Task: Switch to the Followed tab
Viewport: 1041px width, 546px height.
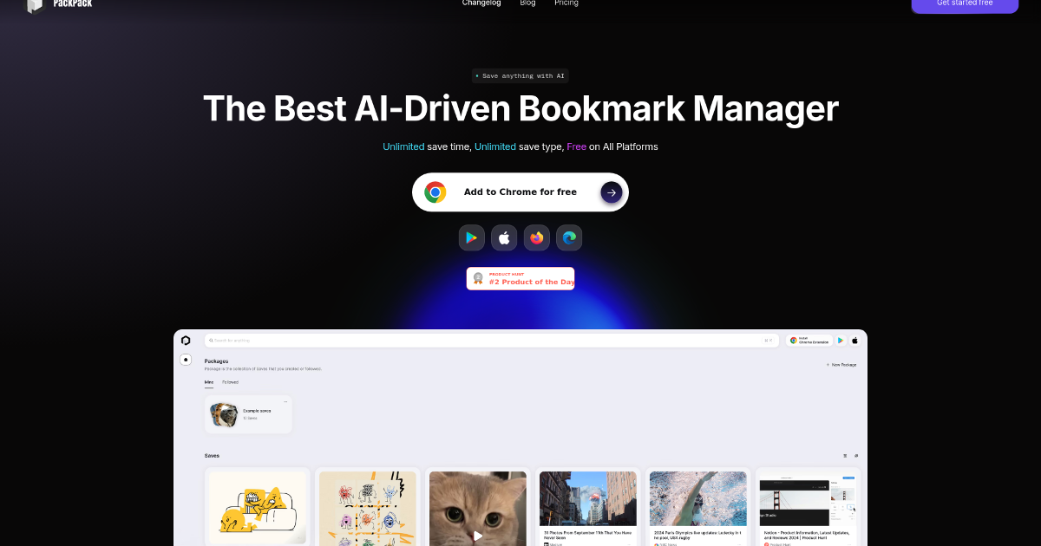Action: coord(230,382)
